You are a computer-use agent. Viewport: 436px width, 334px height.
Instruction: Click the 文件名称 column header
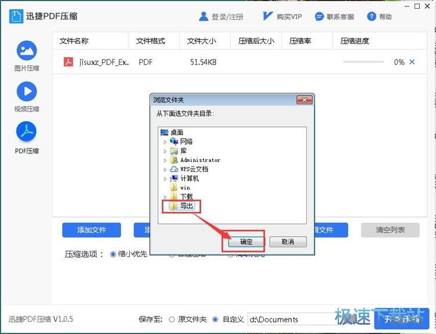point(74,41)
